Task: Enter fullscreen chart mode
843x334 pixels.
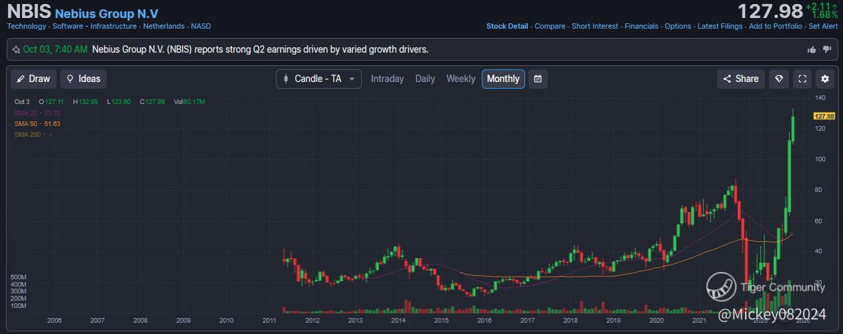Action: 802,79
